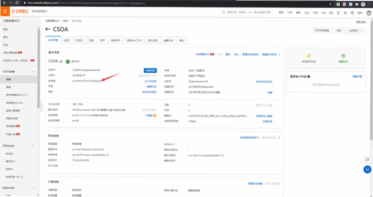
Task: Open the notification bell
Action: [x=338, y=13]
